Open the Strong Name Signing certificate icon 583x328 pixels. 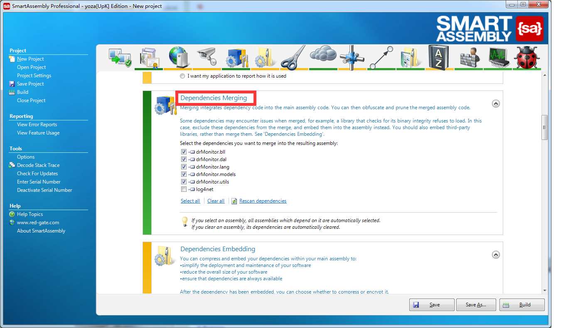pos(149,58)
